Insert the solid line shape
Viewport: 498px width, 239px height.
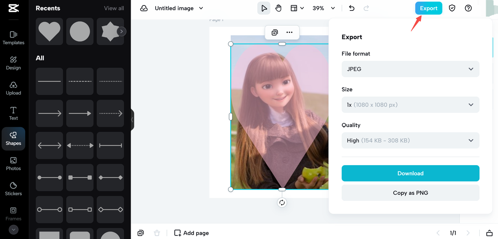49,81
